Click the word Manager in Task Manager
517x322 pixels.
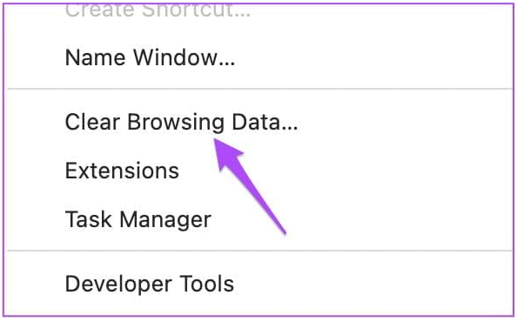click(165, 221)
